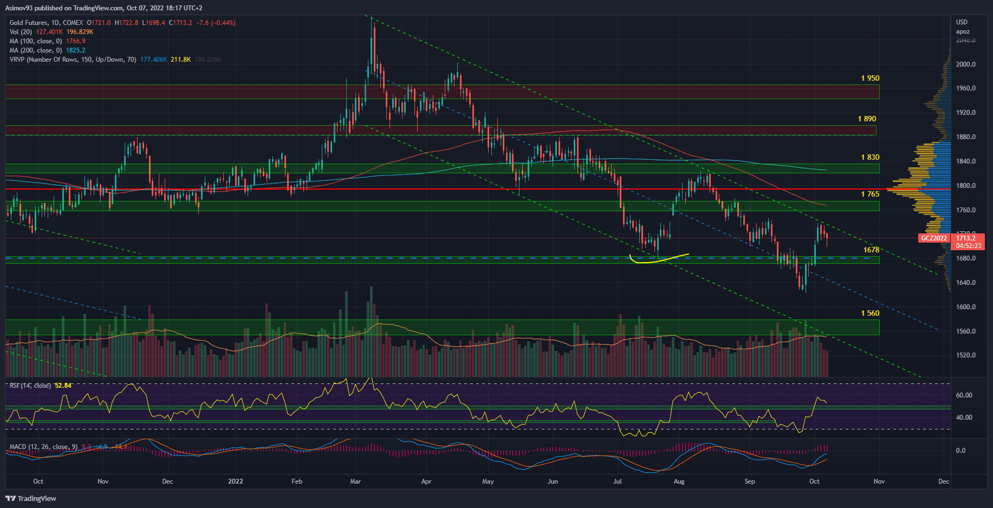Select the MA (100, close, 0) legend
This screenshot has height=508, width=993.
[36, 41]
